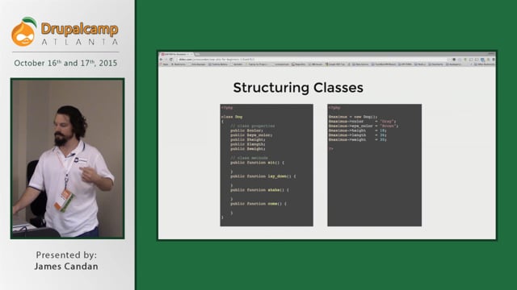This screenshot has width=517, height=290.
Task: Click the public function sit() line
Action: pos(257,163)
